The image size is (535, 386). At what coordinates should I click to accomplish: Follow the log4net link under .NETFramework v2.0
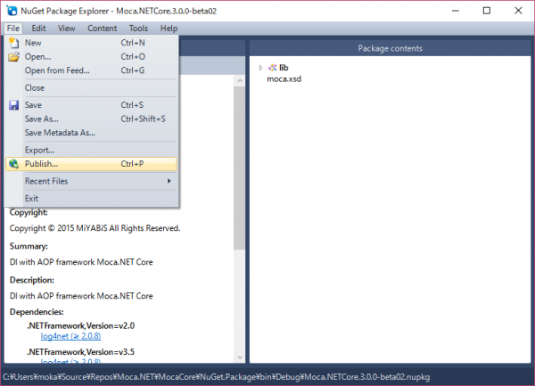70,336
